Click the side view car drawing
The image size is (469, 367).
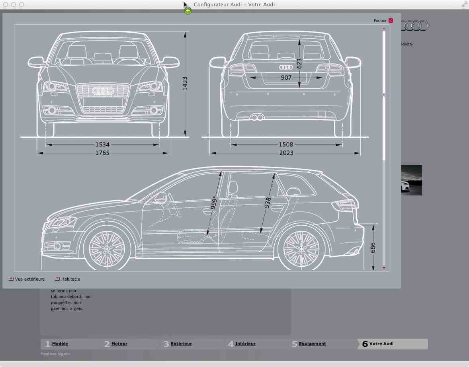coord(203,219)
